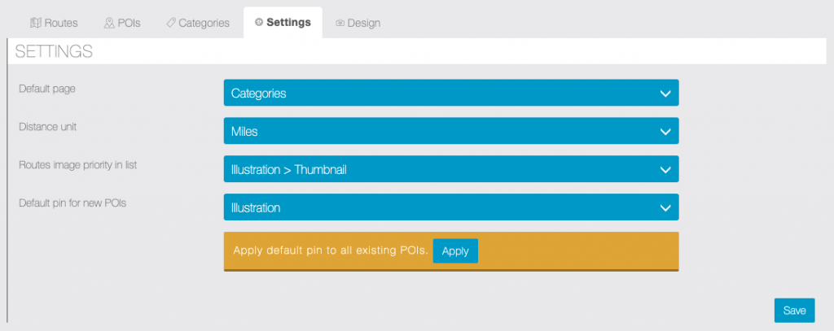Save the settings with Save button
The image size is (834, 331).
pos(794,310)
